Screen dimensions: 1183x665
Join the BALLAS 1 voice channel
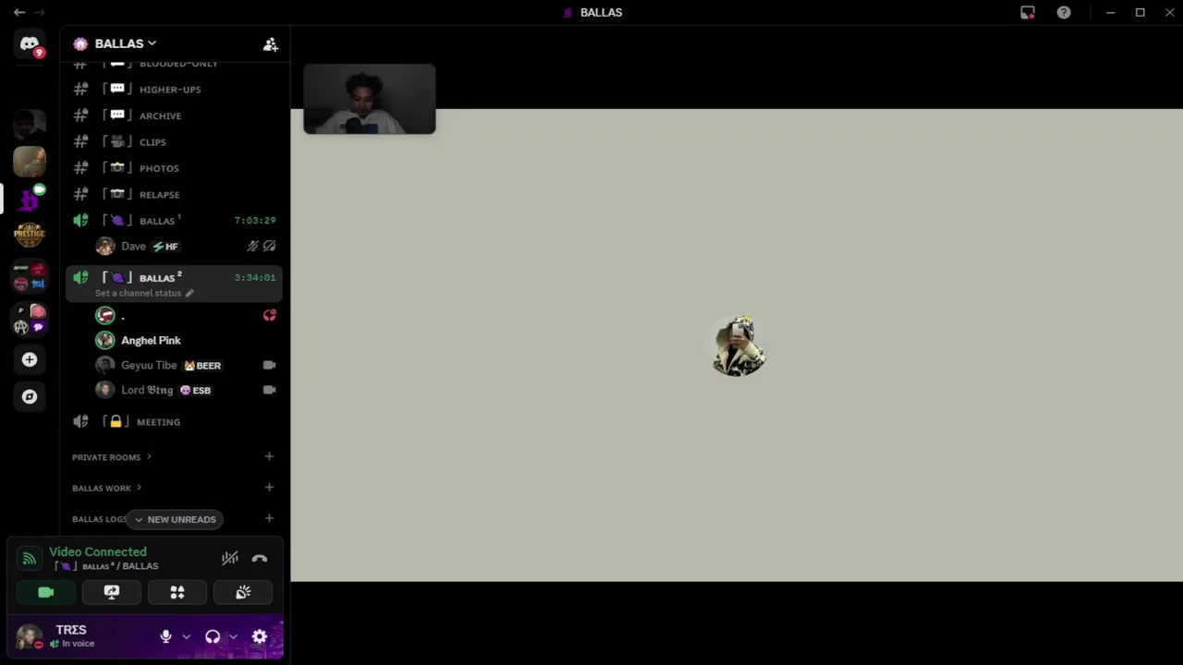tap(174, 221)
